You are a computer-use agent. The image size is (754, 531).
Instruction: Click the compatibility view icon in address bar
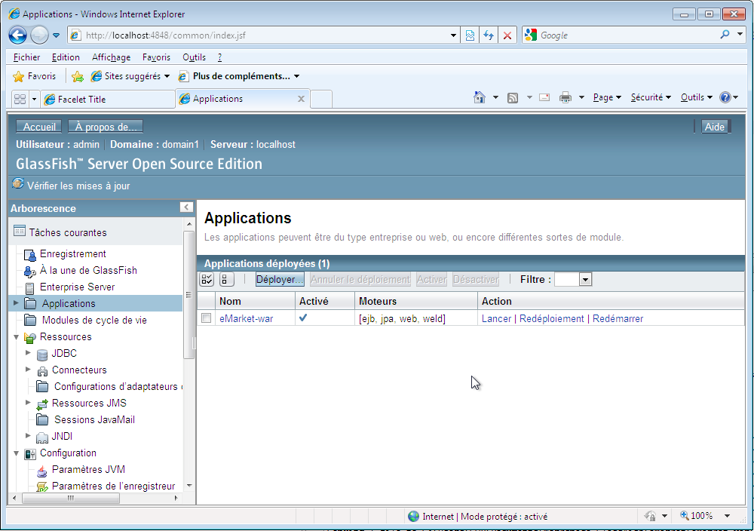click(x=470, y=35)
